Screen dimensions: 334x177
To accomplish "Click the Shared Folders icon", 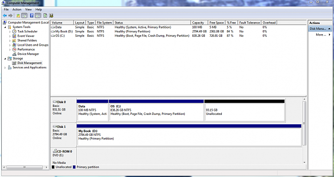I will pyautogui.click(x=14, y=40).
